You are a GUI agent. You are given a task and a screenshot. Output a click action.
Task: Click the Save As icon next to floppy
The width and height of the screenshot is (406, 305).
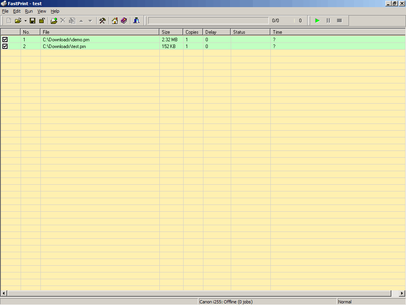tap(42, 21)
